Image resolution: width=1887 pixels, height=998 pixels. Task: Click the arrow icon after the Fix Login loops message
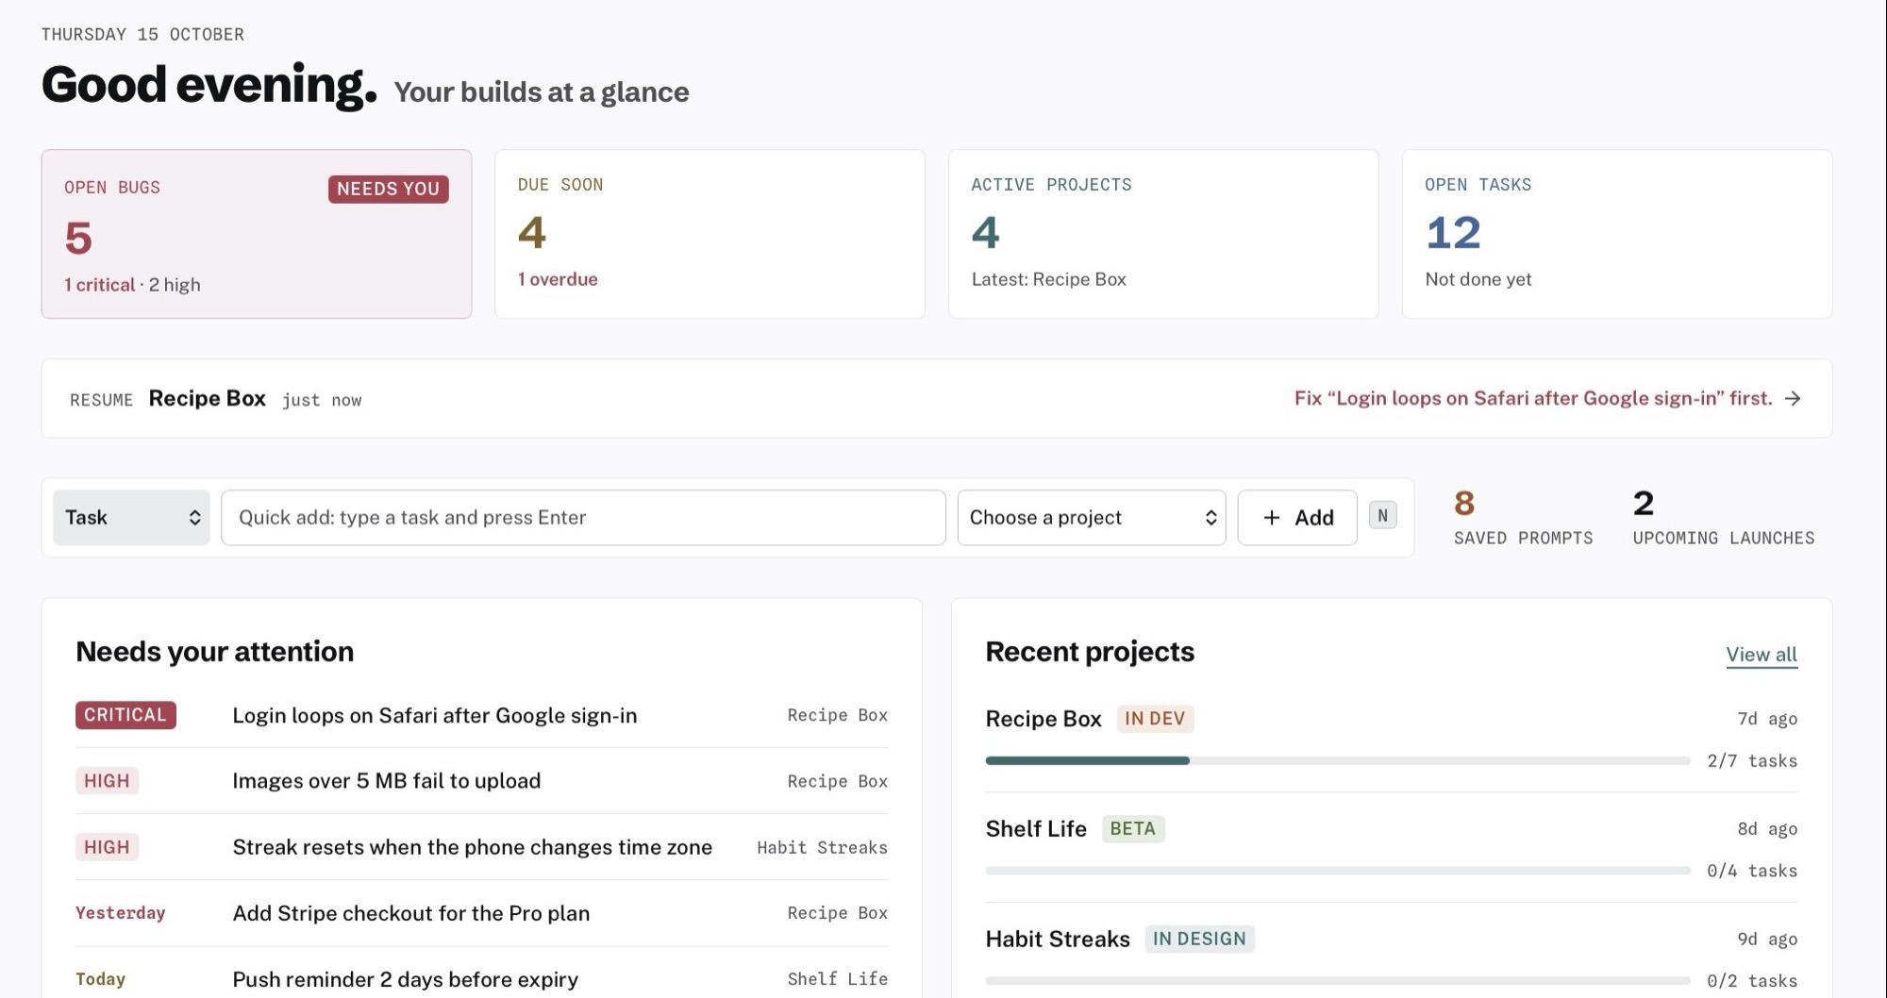tap(1793, 398)
